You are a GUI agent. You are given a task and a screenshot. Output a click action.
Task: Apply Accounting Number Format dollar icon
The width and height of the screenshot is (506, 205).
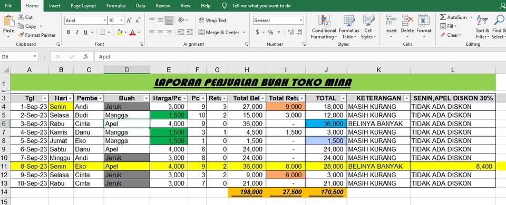(258, 32)
